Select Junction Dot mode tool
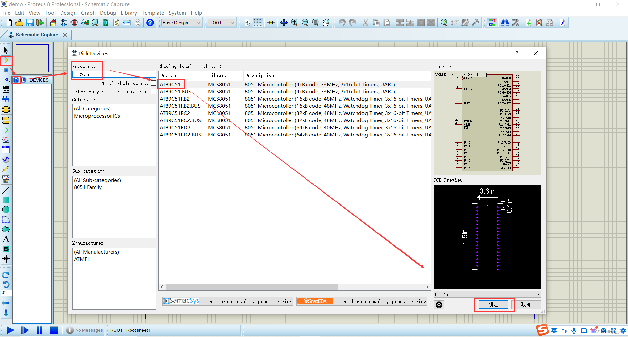The width and height of the screenshot is (628, 337). tap(6, 70)
